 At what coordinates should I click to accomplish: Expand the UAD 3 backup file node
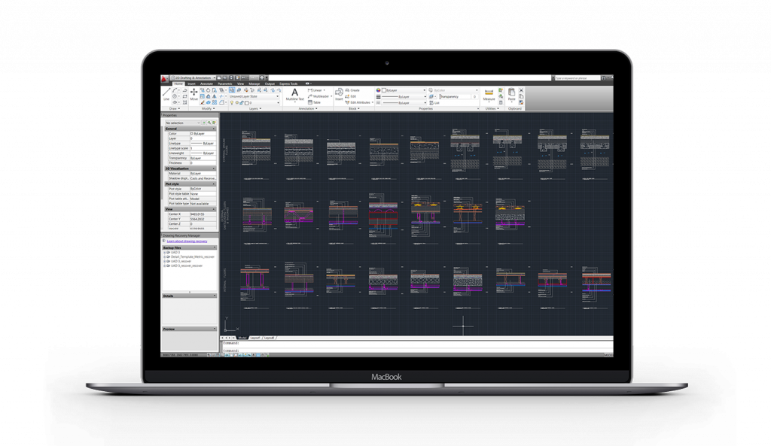point(164,253)
